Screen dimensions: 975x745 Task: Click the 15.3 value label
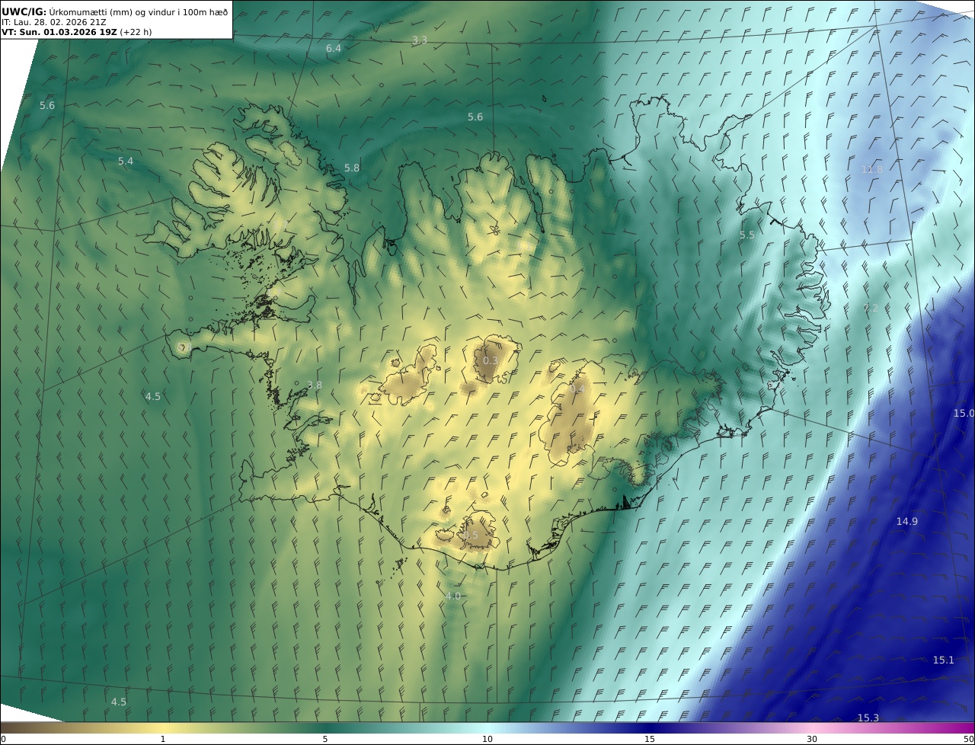[868, 718]
